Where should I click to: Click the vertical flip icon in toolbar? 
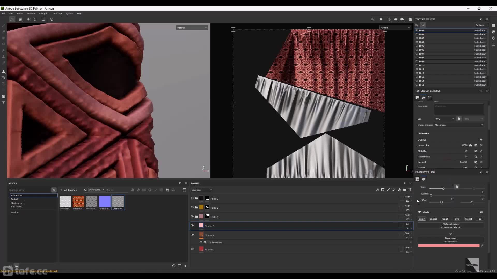(x=35, y=19)
